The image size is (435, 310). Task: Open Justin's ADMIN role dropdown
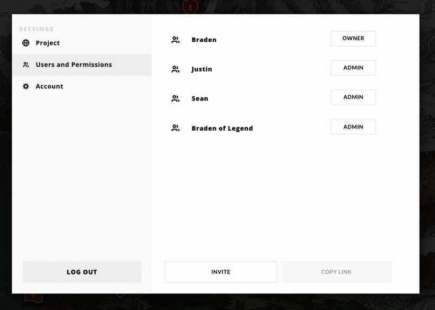pos(353,68)
